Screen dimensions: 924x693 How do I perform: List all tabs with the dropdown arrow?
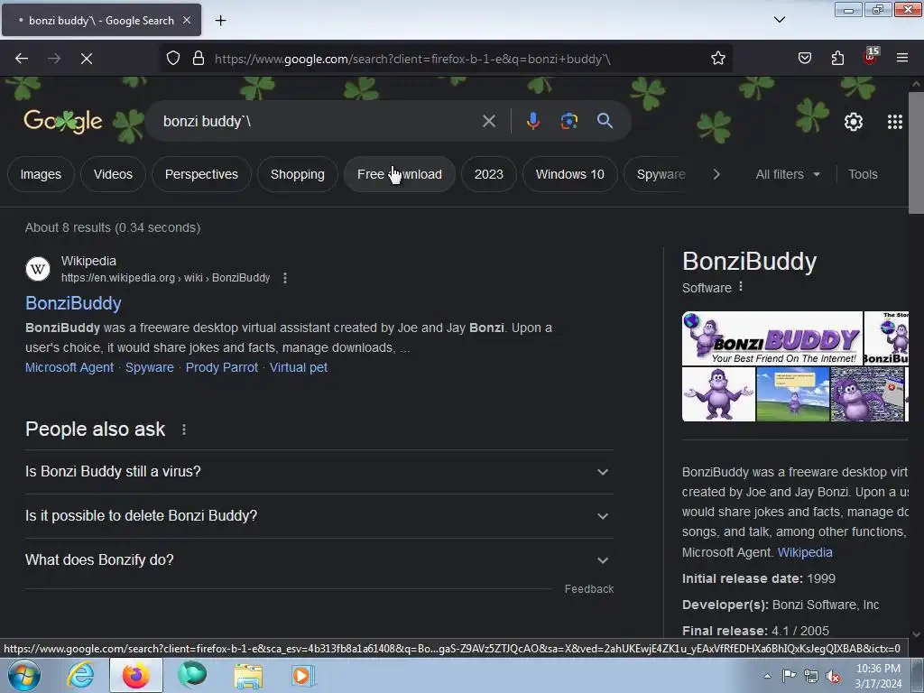pyautogui.click(x=779, y=20)
